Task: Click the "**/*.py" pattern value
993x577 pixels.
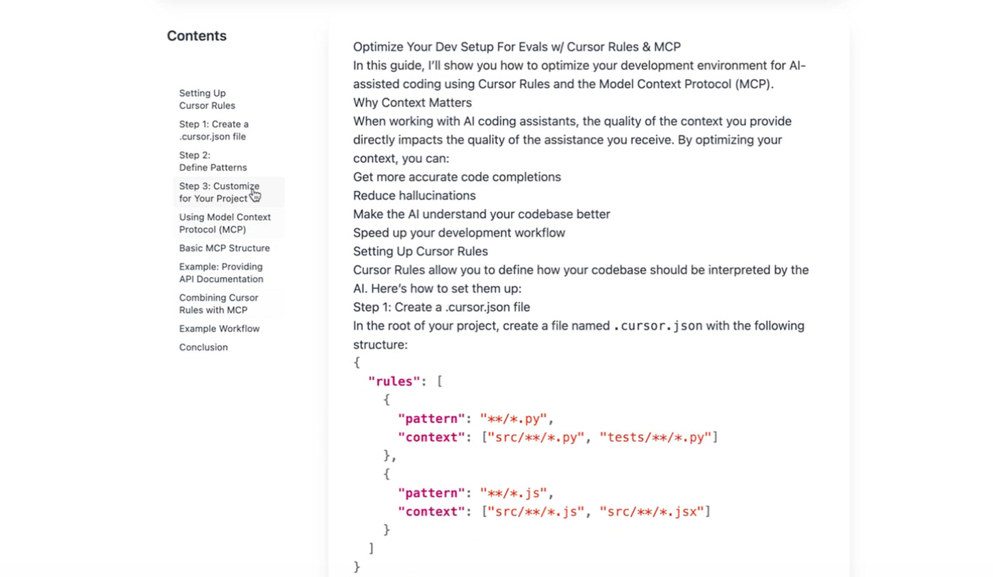Action: point(514,419)
